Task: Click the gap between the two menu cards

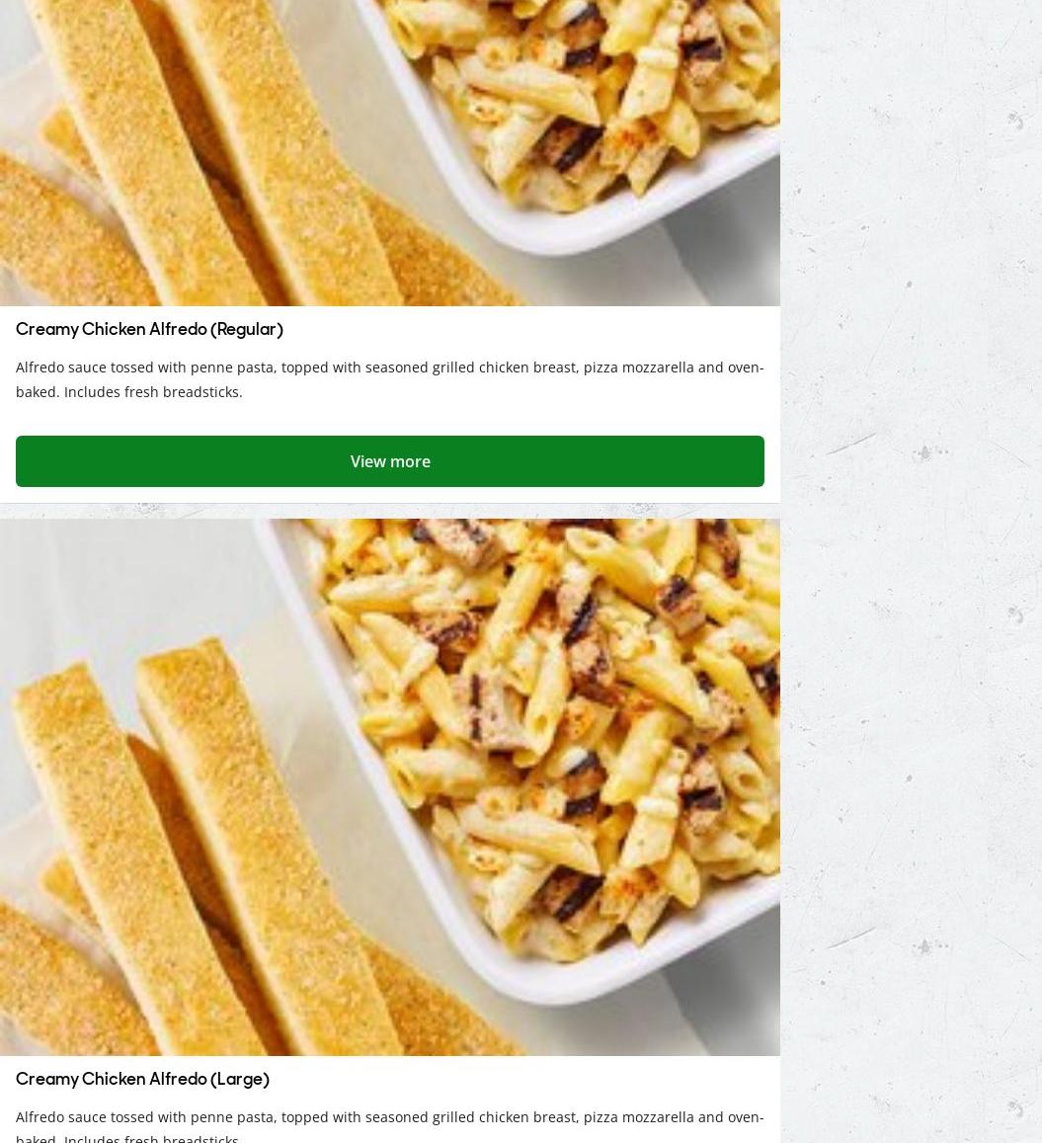Action: (390, 511)
